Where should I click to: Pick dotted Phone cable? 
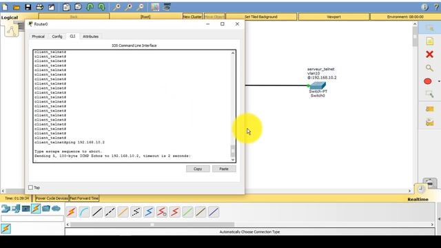[x=136, y=212]
